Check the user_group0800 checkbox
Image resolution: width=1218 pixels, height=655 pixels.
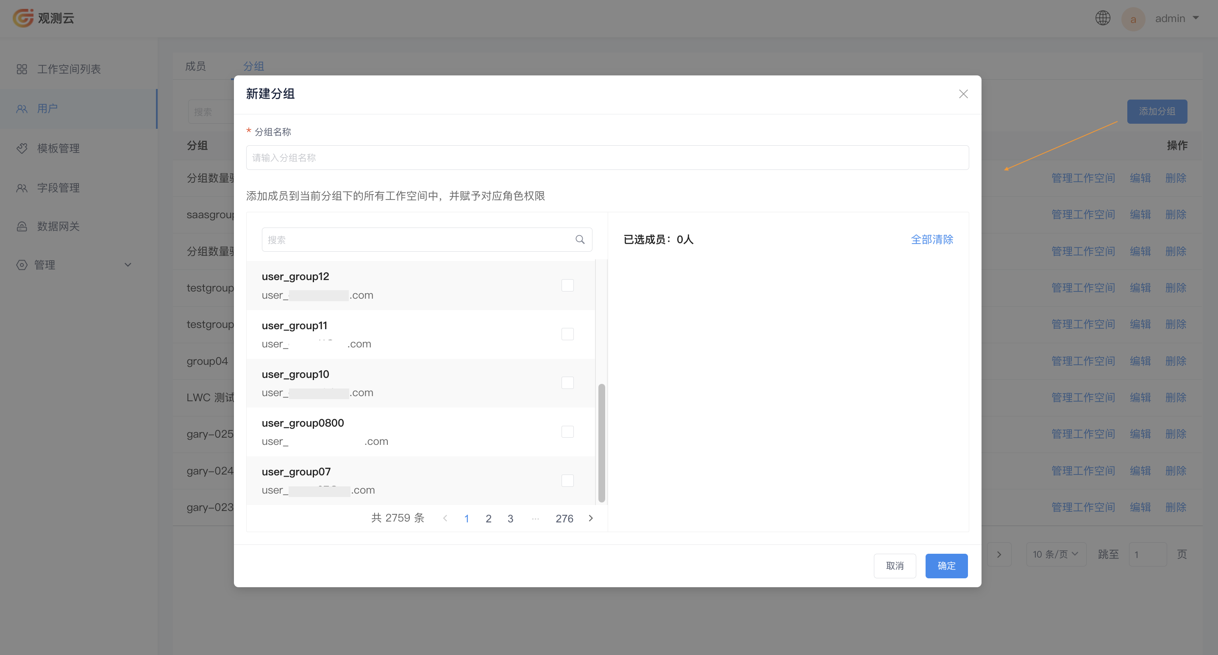tap(567, 431)
